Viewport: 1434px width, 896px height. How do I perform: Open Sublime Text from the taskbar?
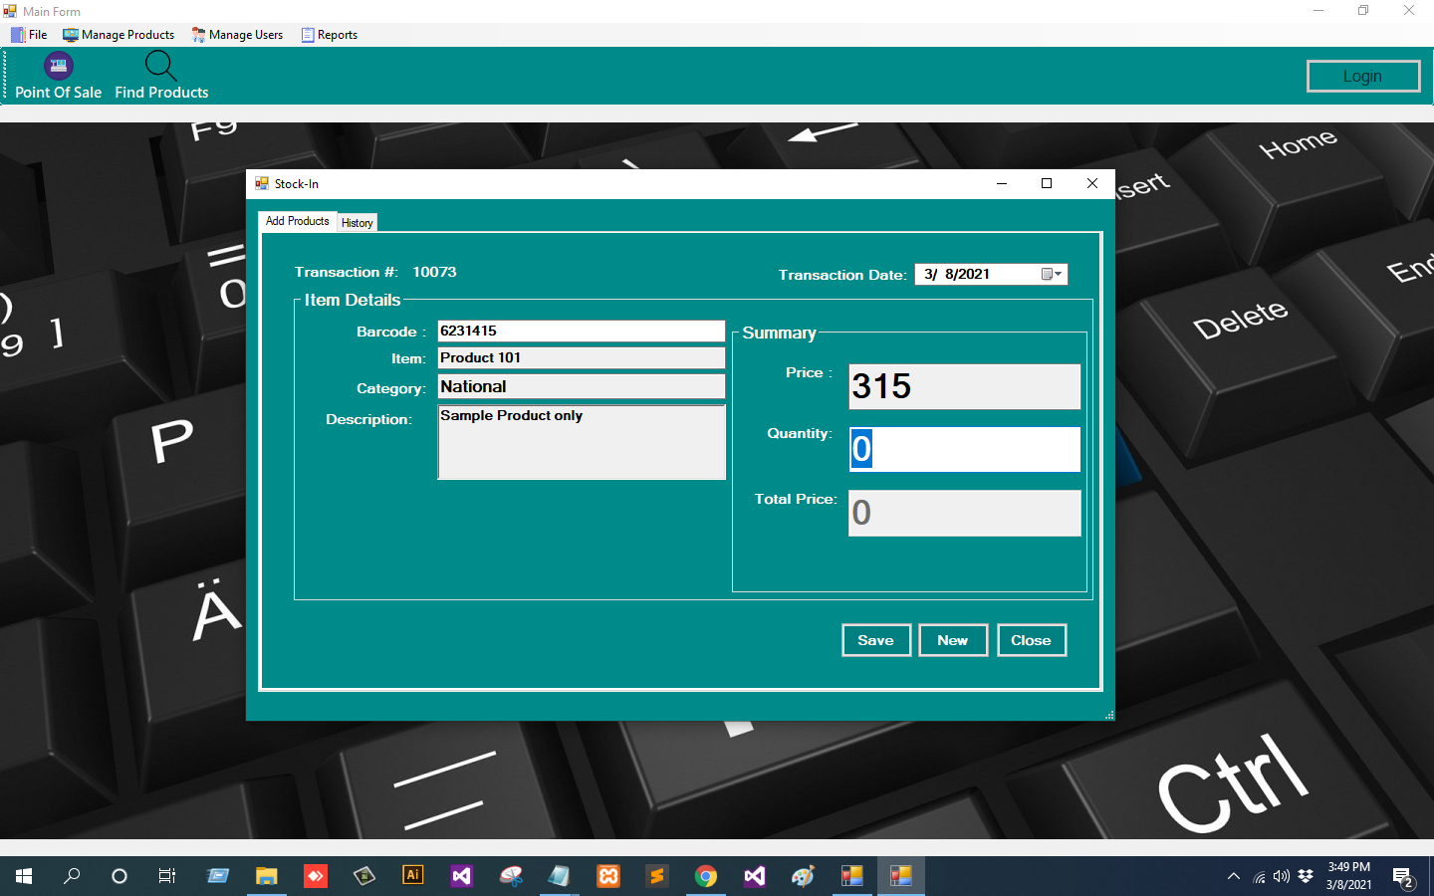(657, 876)
